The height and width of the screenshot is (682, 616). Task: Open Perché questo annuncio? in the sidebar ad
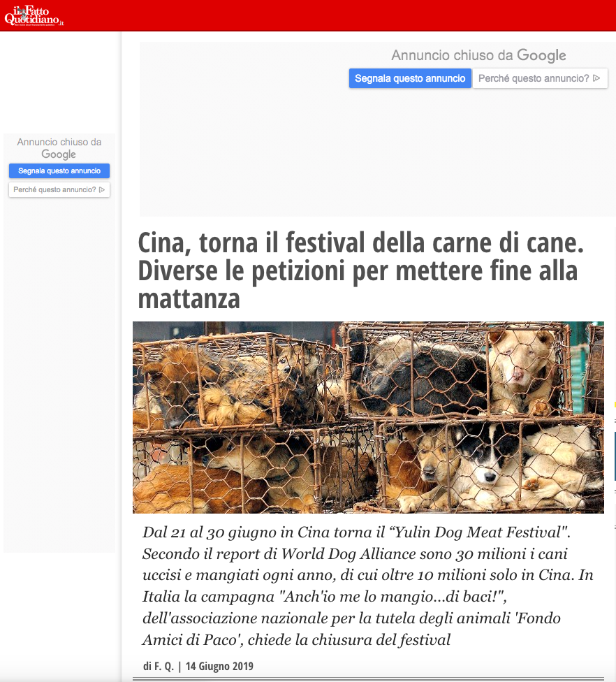pyautogui.click(x=59, y=189)
